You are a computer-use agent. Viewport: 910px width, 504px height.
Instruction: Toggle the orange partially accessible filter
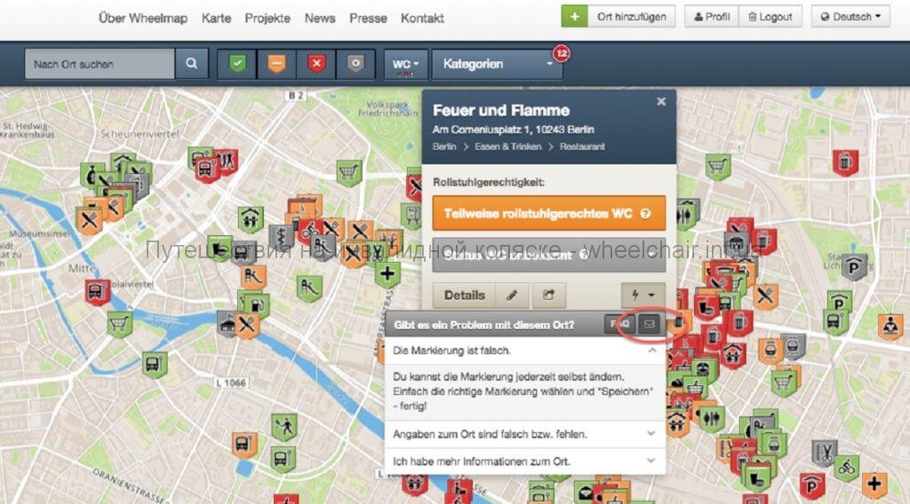coord(276,64)
